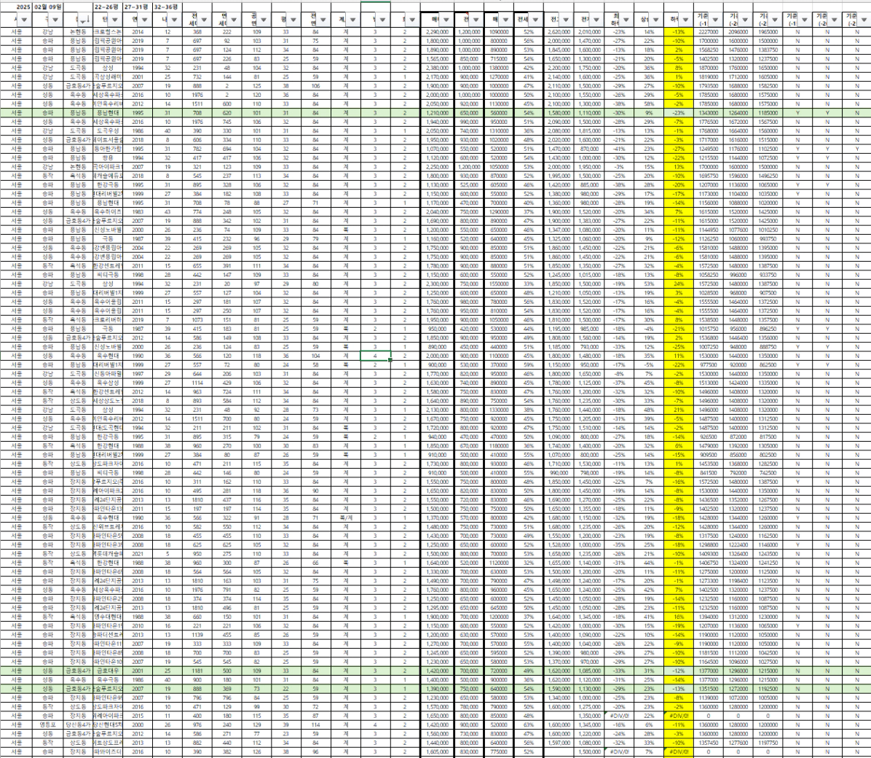Click the cell containing 2,620,000

(x=559, y=31)
